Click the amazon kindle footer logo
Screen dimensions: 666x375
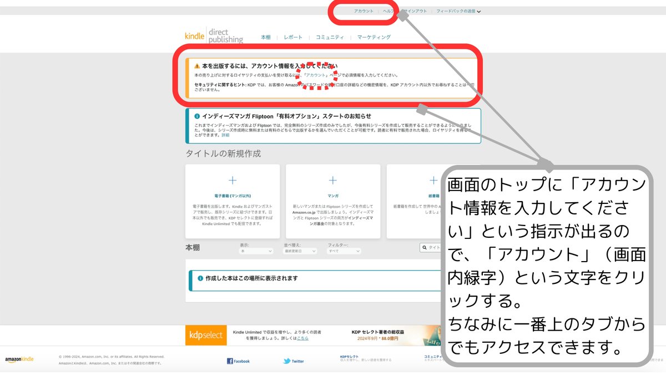[19, 359]
